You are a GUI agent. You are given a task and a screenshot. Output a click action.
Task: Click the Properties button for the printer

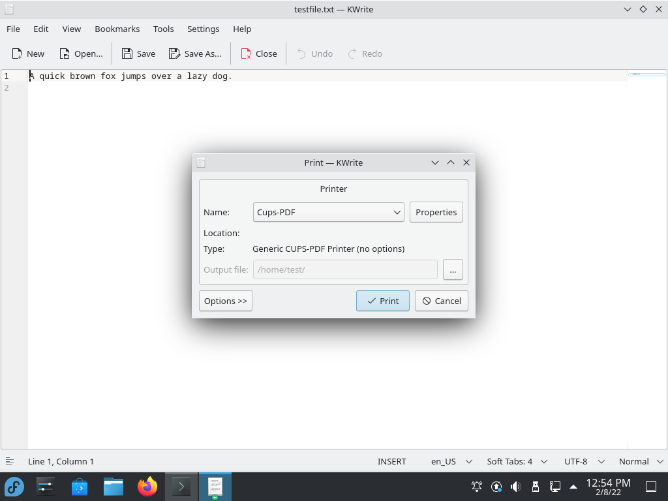tap(436, 212)
